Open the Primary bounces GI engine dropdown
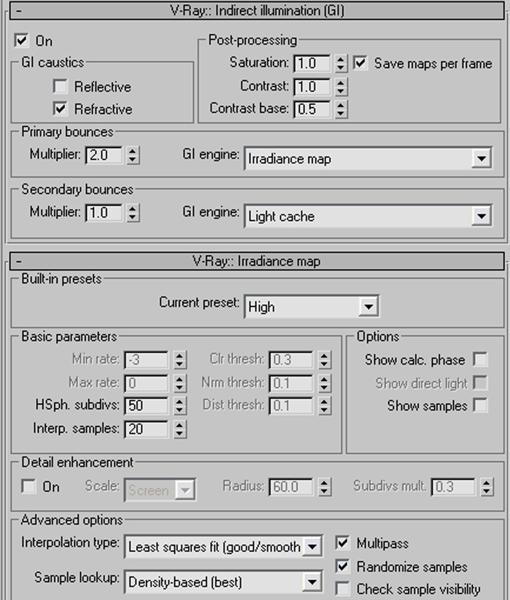The height and width of the screenshot is (600, 510). point(481,159)
